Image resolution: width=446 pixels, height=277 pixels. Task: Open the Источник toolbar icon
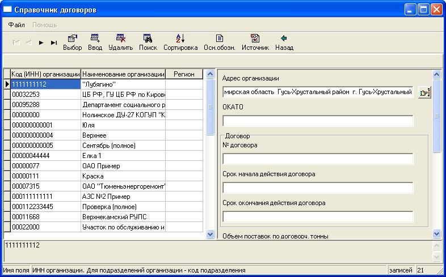(255, 39)
